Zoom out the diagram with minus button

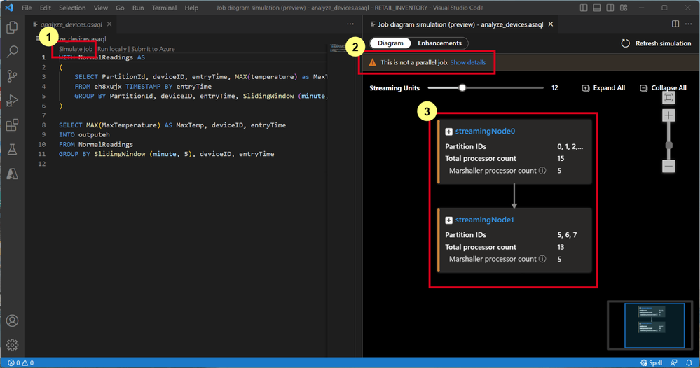[x=668, y=167]
